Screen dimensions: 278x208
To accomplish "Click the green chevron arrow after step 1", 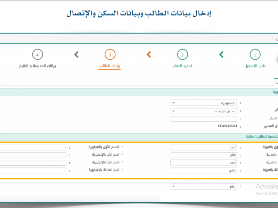I will pos(221,54).
